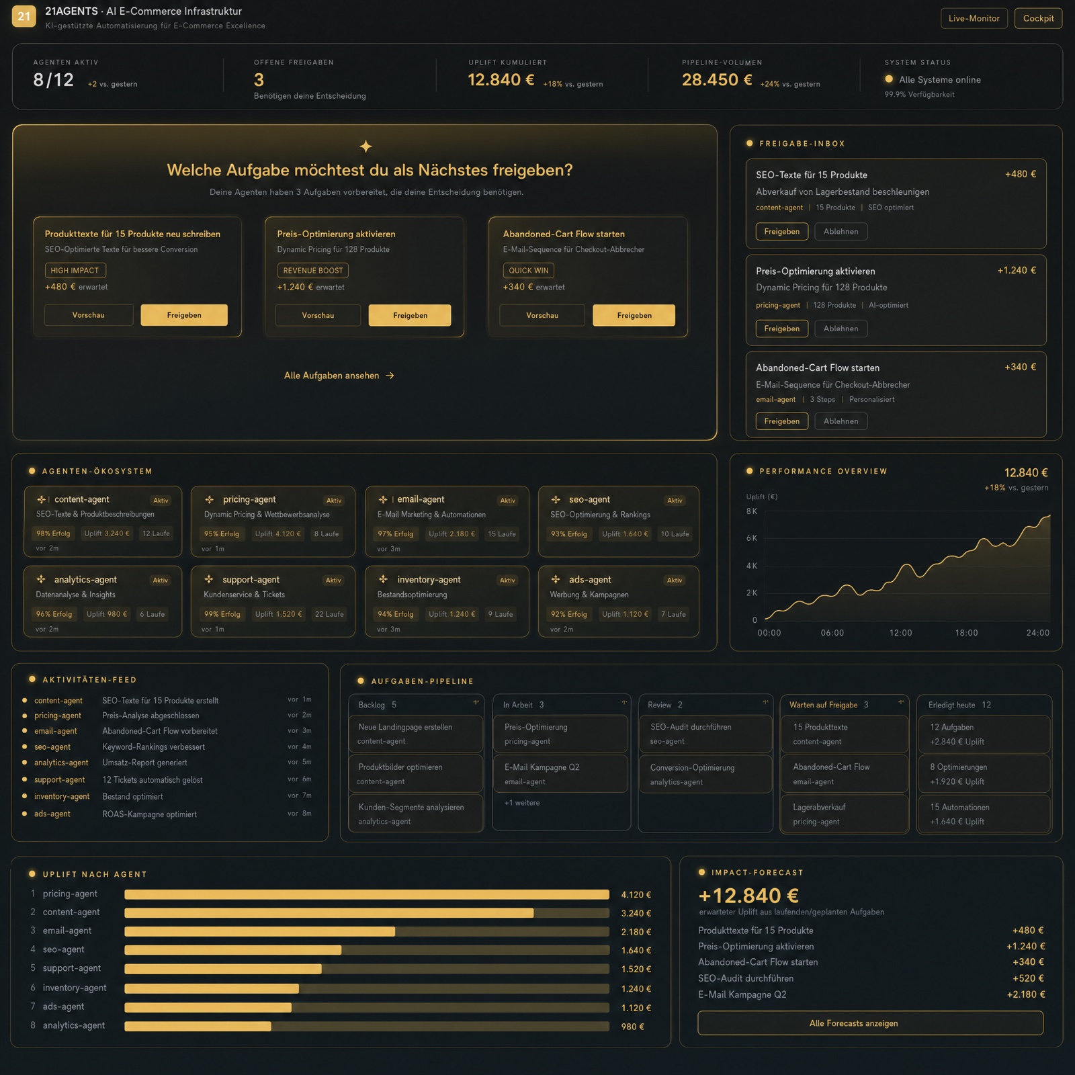1075x1075 pixels.
Task: Click the bullet beside seo-agent feed entry
Action: click(x=25, y=746)
